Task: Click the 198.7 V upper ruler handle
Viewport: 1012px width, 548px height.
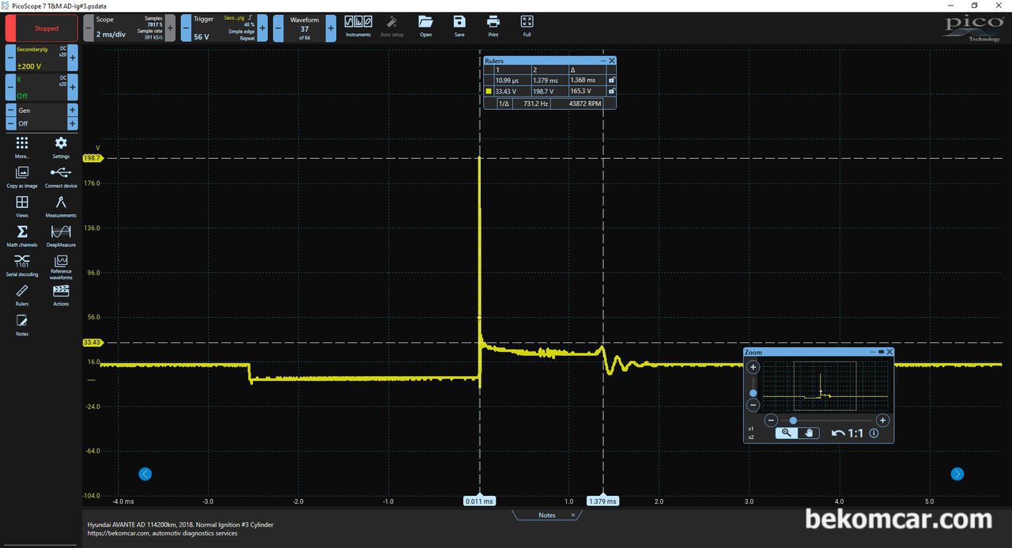Action: click(92, 158)
